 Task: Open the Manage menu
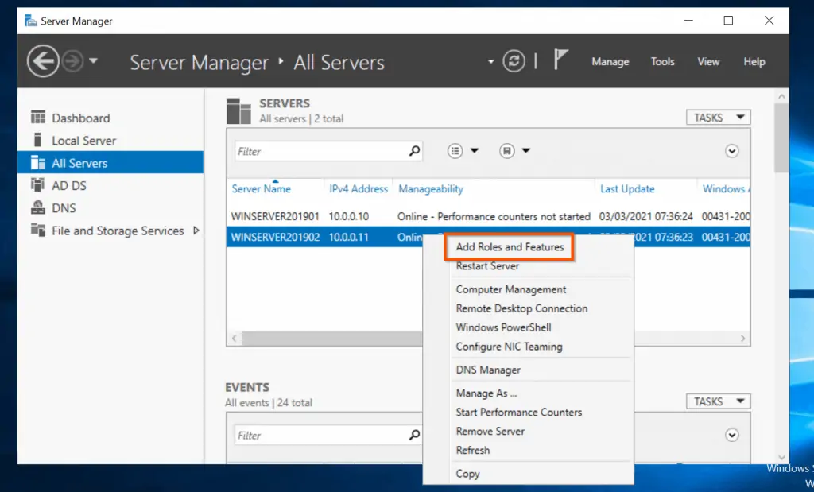pyautogui.click(x=610, y=62)
